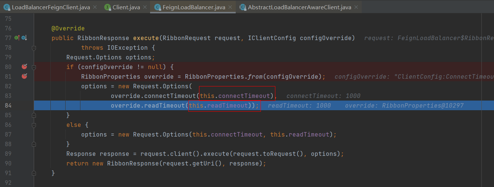This screenshot has height=187, width=494.
Task: Click the 'readTimeout: 1000' inline debug value
Action: [299, 105]
